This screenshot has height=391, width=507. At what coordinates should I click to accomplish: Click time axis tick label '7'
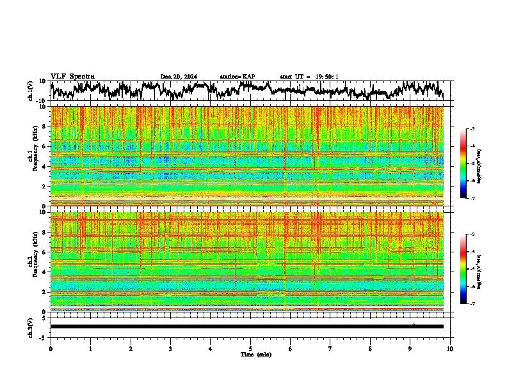pos(330,349)
